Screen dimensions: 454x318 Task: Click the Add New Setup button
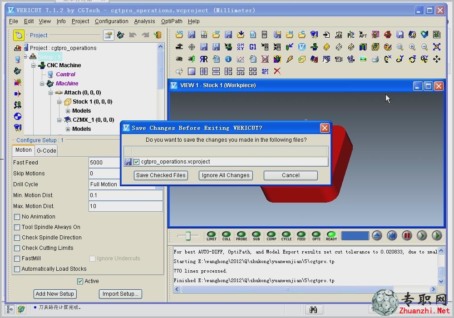coord(55,294)
